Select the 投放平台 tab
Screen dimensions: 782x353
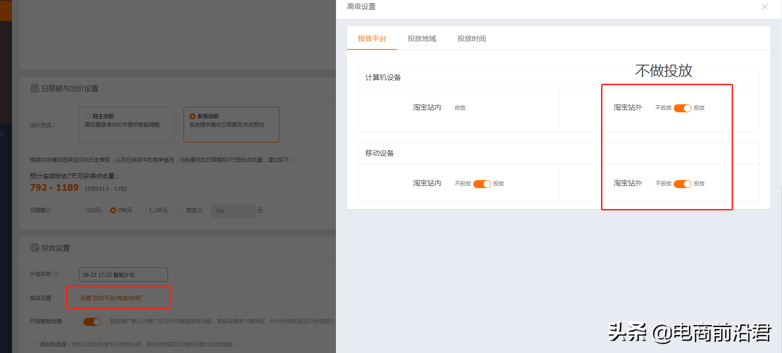pos(372,39)
